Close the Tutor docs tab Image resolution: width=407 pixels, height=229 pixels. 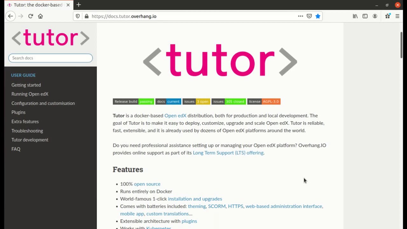[x=68, y=5]
